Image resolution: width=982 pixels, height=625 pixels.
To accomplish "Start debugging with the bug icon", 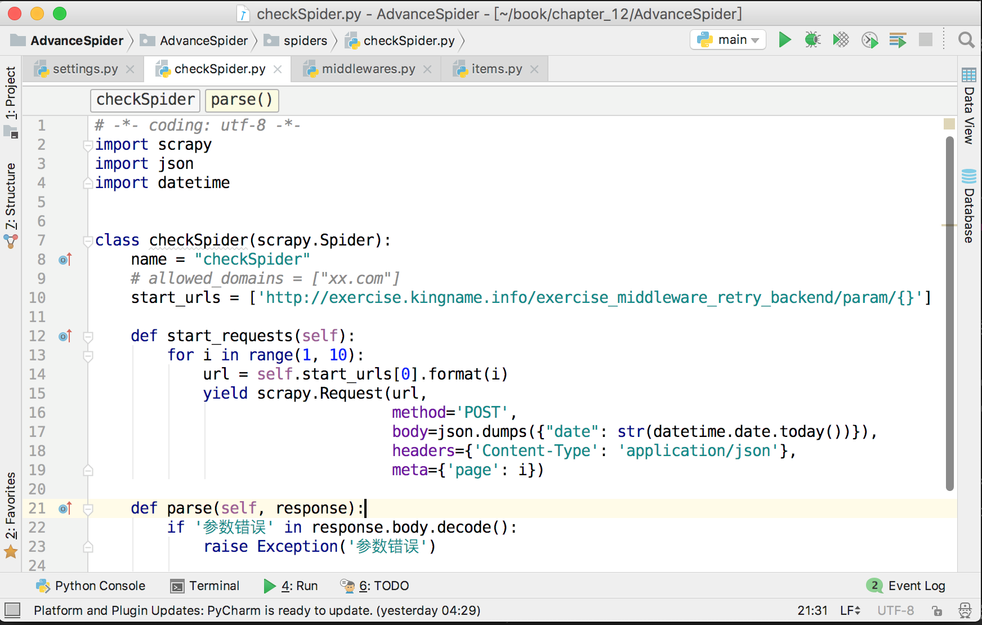I will pyautogui.click(x=813, y=40).
